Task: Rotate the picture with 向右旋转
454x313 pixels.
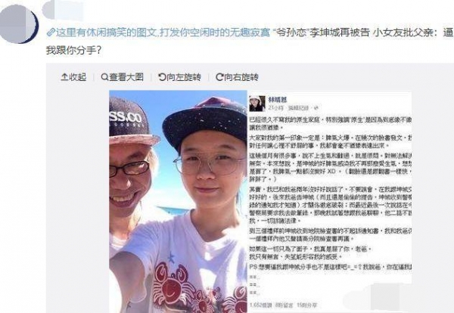Action: [241, 77]
